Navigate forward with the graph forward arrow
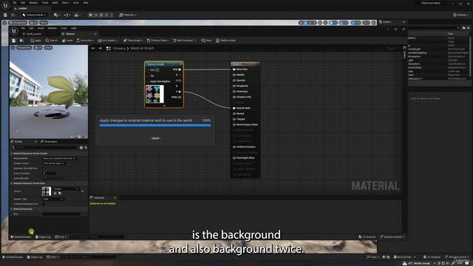This screenshot has width=473, height=266. tap(100, 48)
